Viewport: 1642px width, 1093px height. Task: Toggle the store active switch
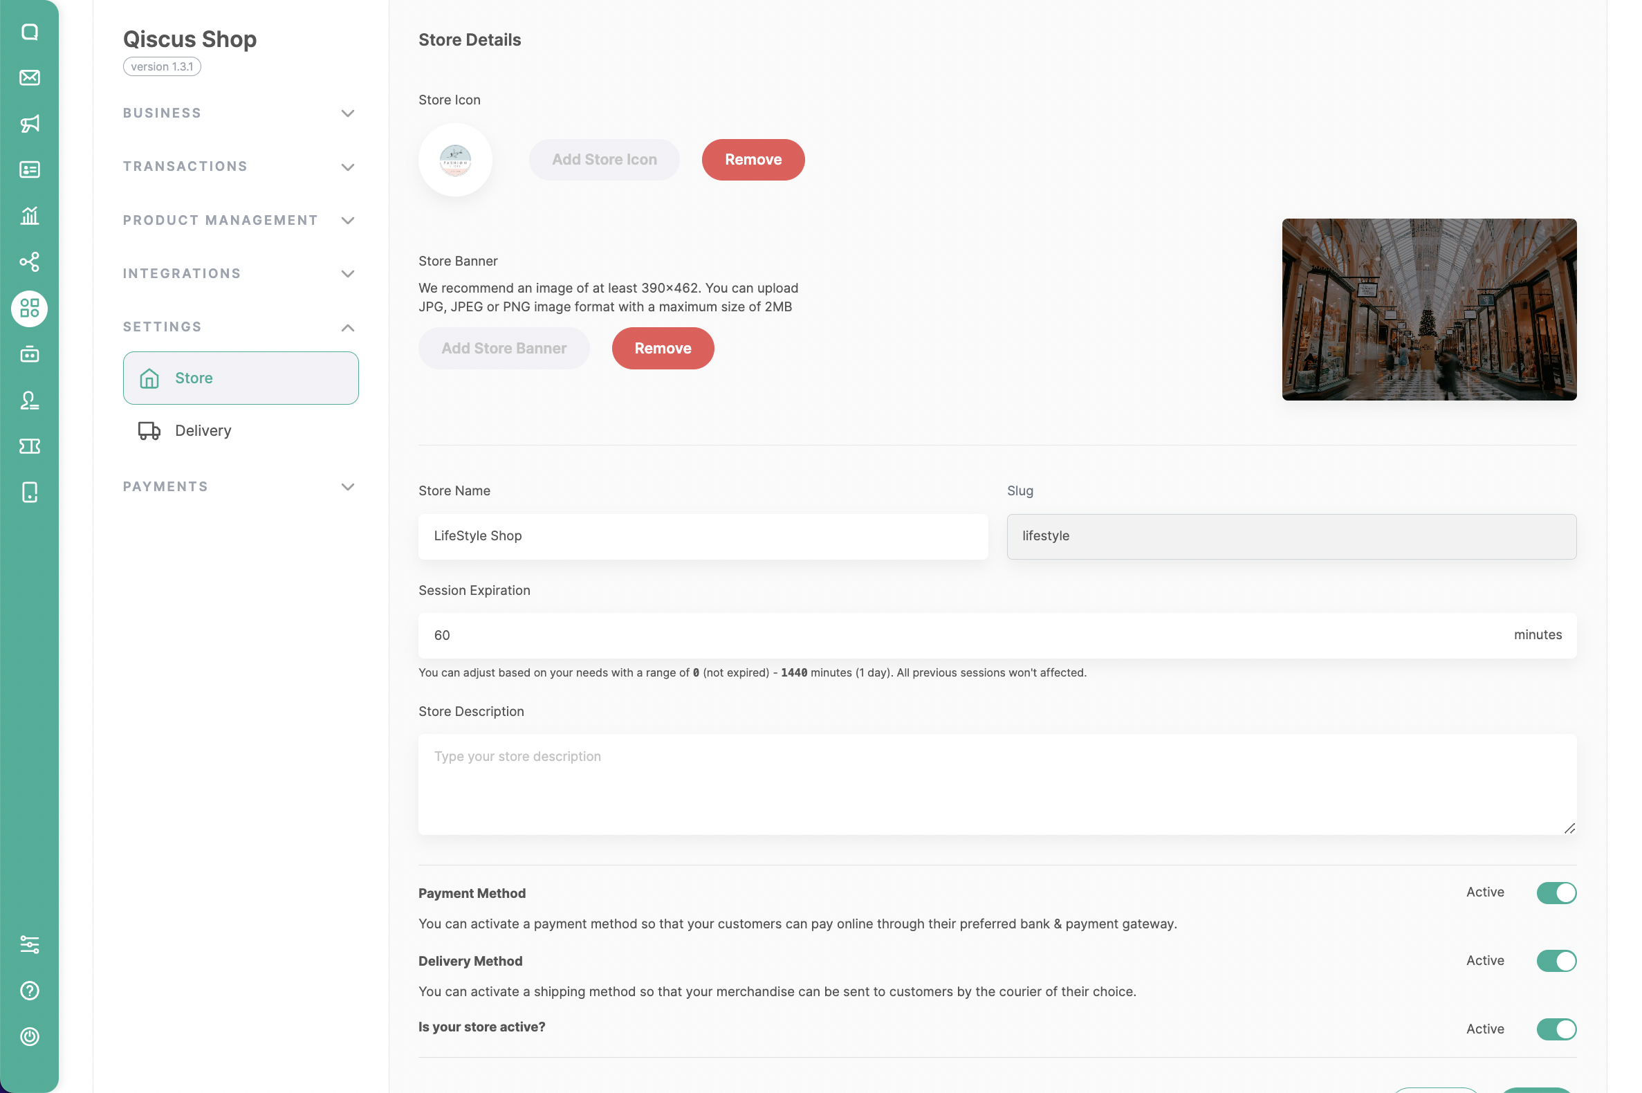(x=1556, y=1029)
